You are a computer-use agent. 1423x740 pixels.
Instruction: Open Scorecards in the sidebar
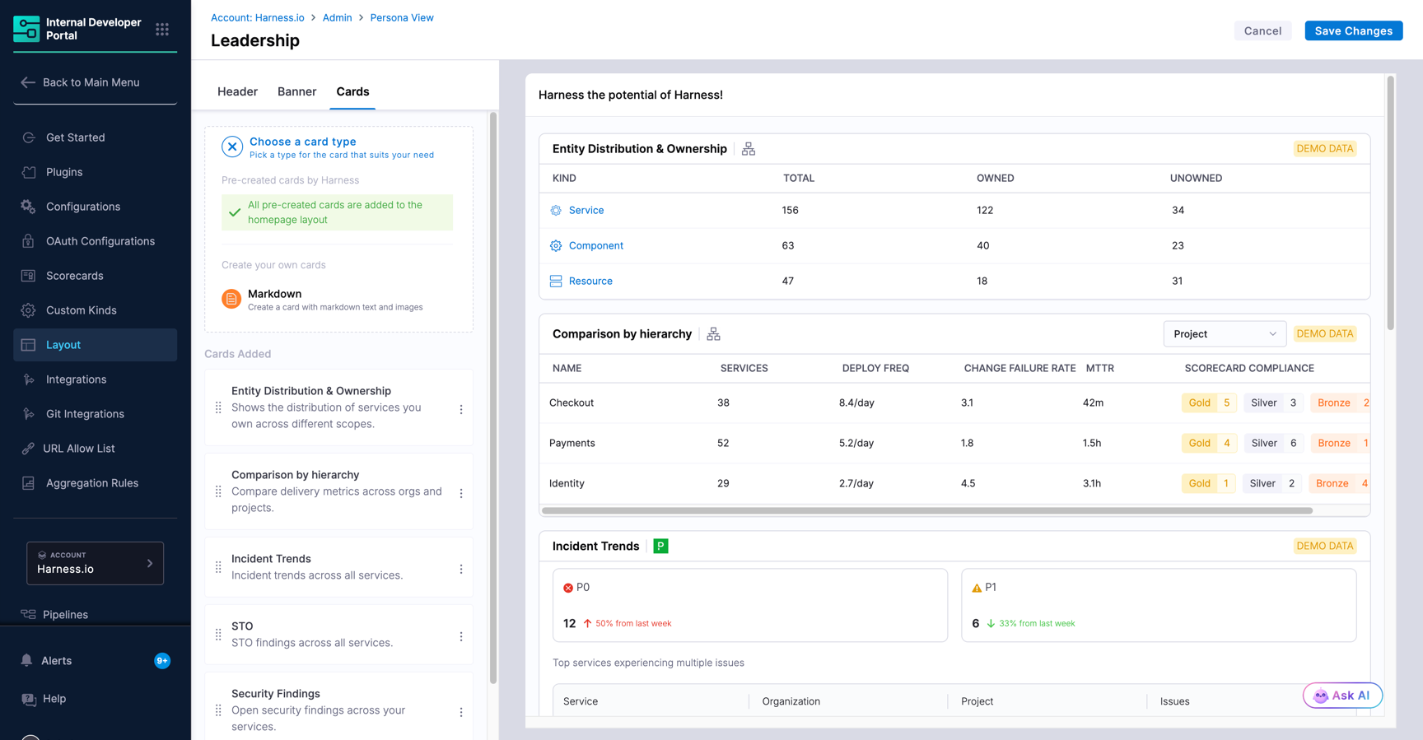point(96,276)
